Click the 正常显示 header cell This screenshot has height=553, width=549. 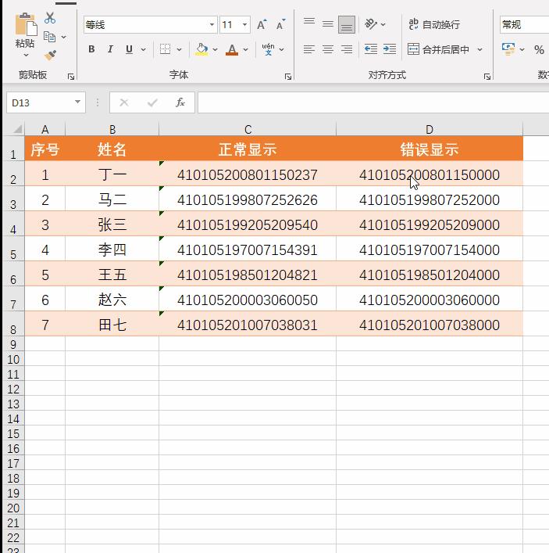coord(248,149)
